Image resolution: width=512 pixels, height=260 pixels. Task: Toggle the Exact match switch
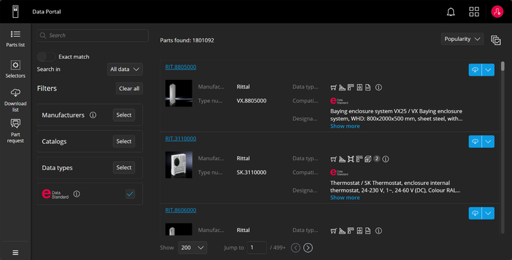click(x=46, y=57)
